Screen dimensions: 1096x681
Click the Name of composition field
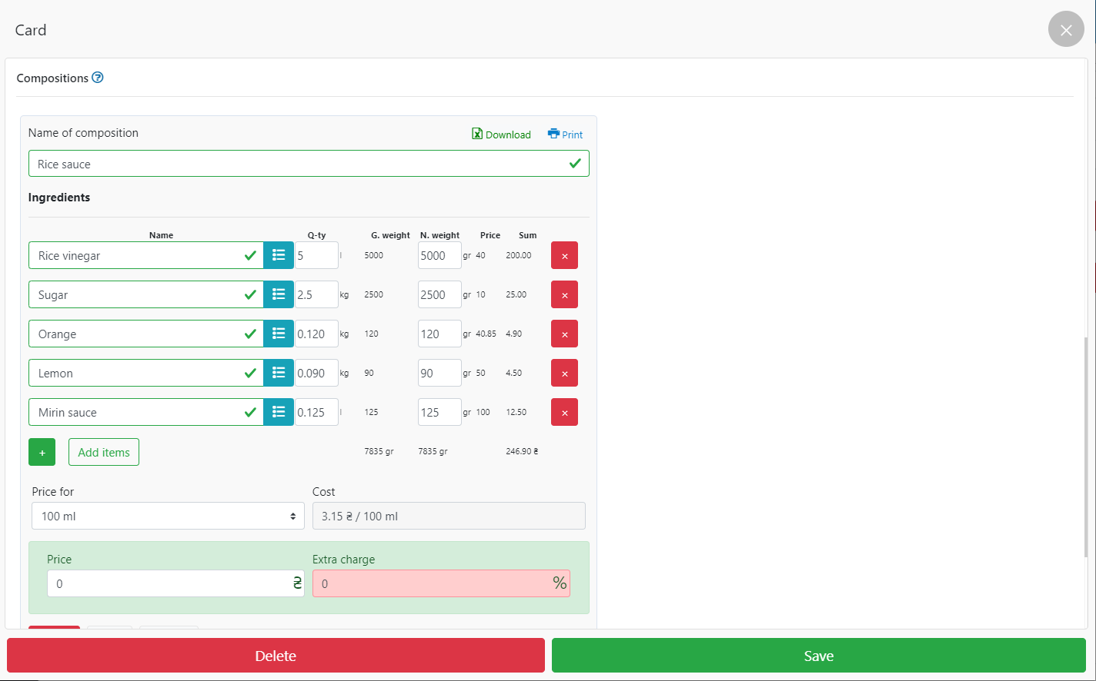(x=300, y=164)
